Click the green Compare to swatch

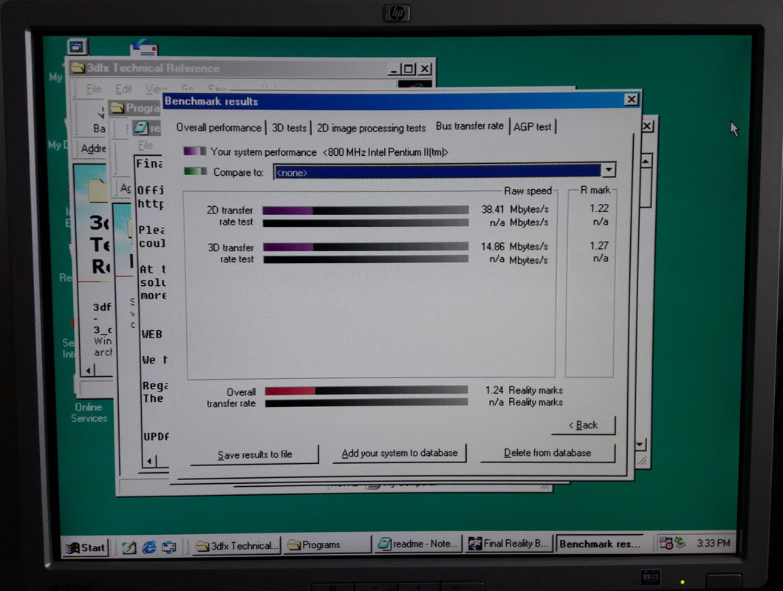coord(195,171)
